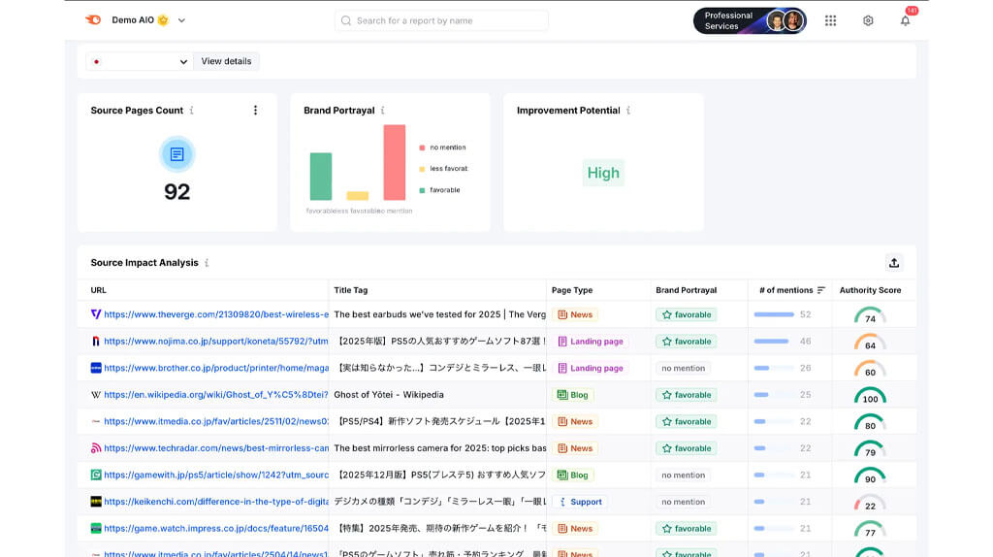Click Support tag in keikenchi row

[x=580, y=502]
